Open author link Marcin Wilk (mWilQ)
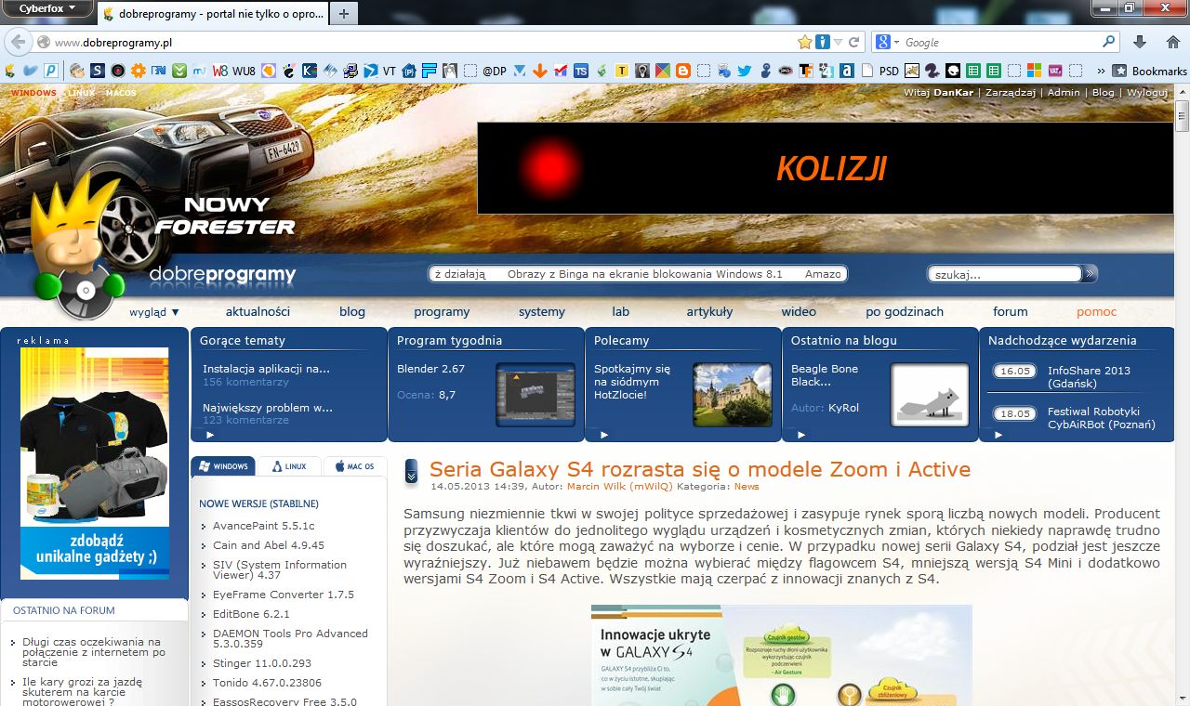Screen dimensions: 1190x706 point(620,486)
